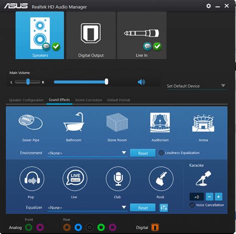This screenshot has width=236, height=234.
Task: Decrease karaoke key with minus button
Action: point(210,197)
